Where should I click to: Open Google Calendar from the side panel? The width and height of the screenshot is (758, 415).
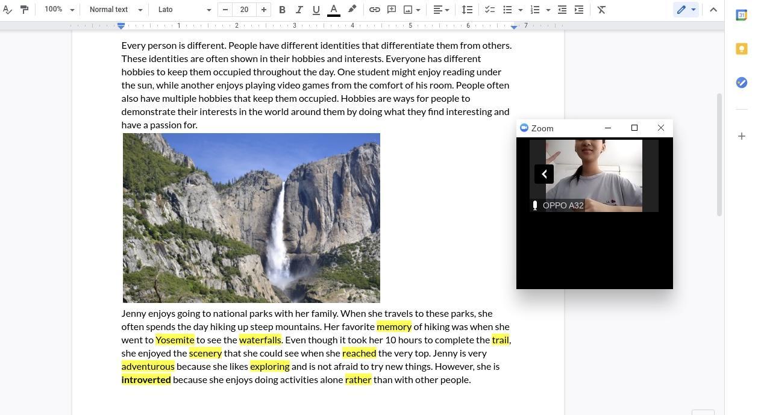(x=742, y=15)
